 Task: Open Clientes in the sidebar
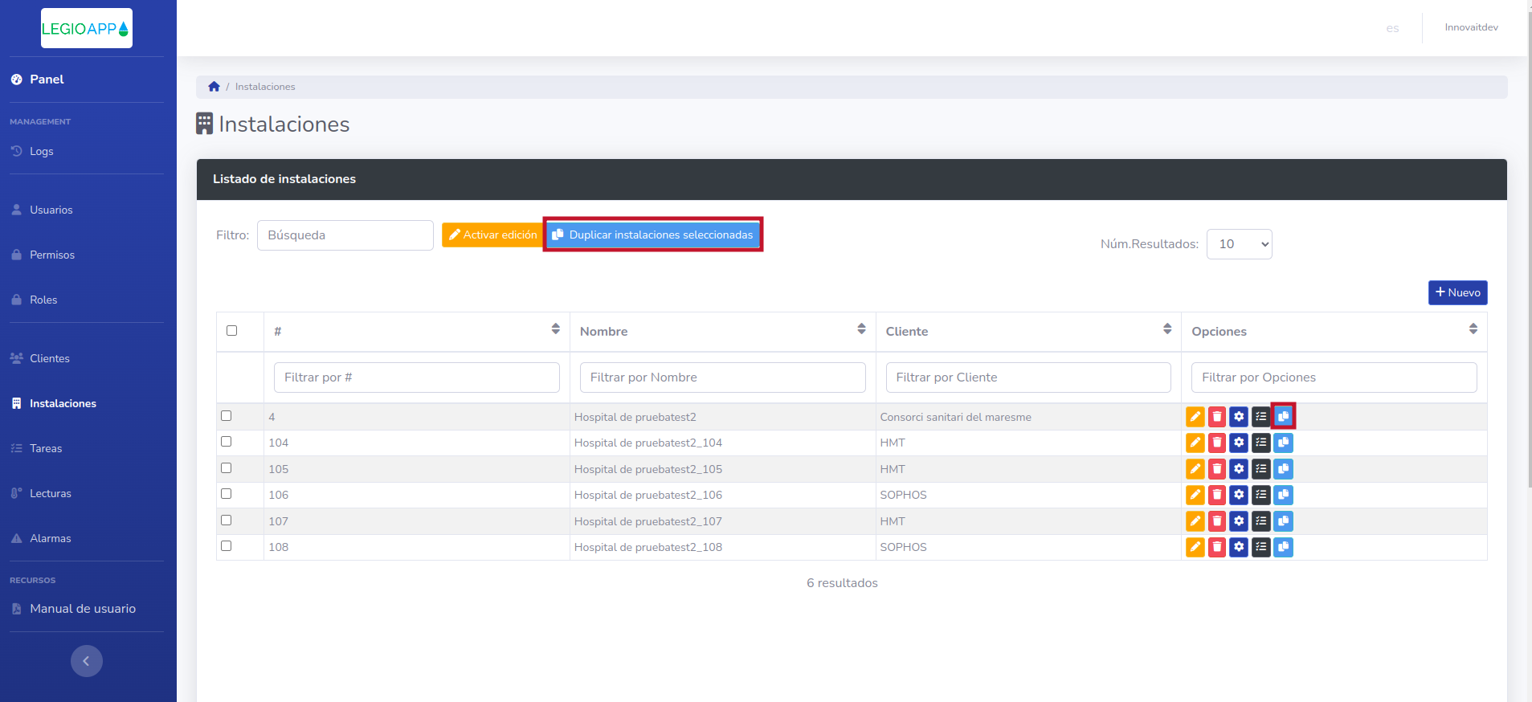point(50,358)
